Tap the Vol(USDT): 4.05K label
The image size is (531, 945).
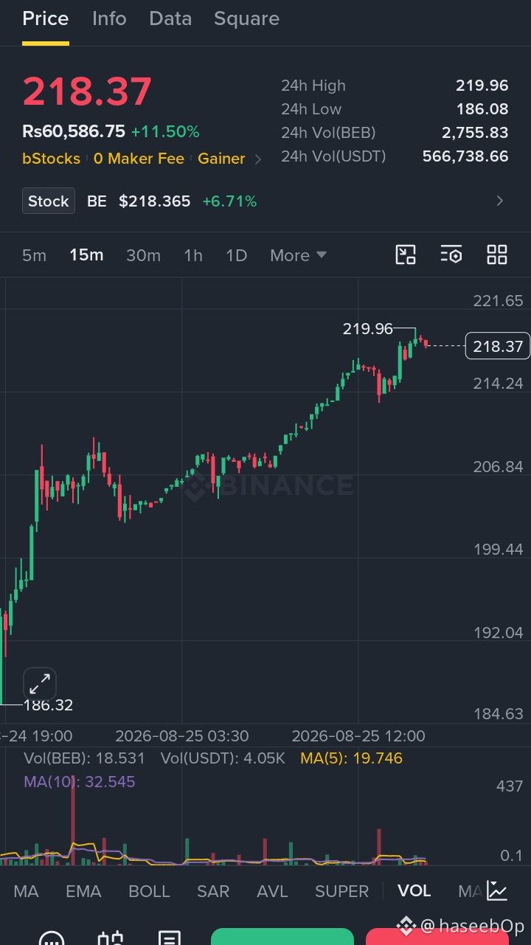(223, 758)
